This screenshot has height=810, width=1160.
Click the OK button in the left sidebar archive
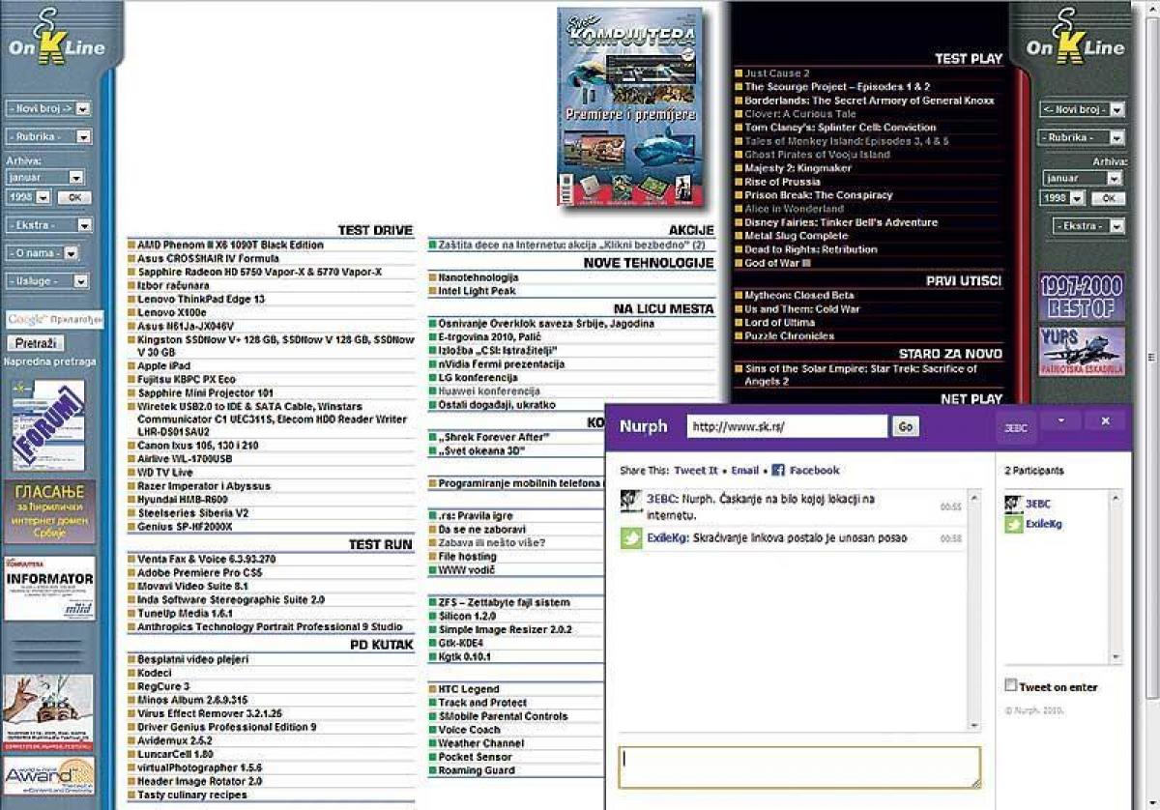pos(74,197)
